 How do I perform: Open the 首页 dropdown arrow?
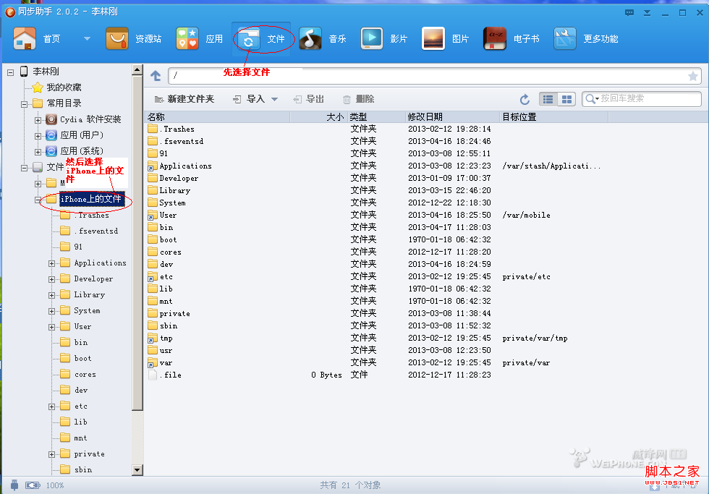pos(85,39)
